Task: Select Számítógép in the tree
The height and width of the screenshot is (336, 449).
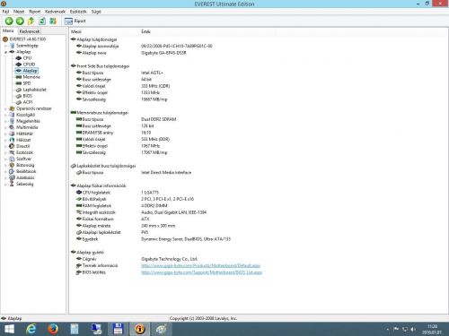Action: point(27,46)
